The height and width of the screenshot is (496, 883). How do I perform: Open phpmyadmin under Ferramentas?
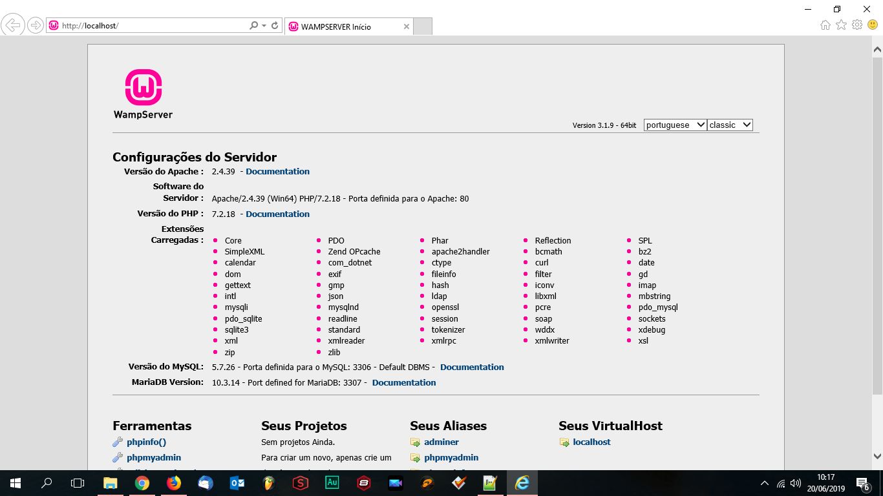[154, 458]
